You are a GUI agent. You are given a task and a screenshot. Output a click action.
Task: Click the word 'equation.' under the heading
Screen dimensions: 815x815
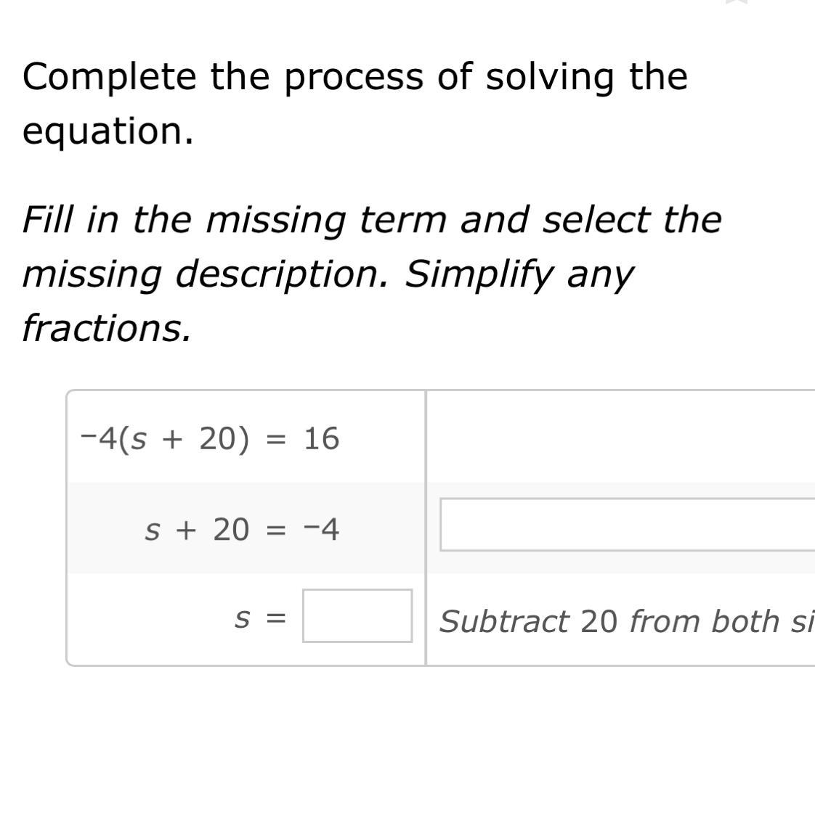108,131
